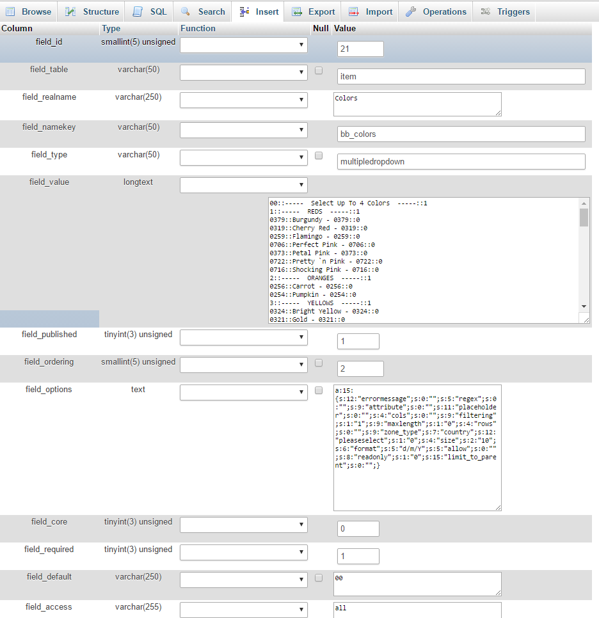Open Function dropdown for field_ordering
This screenshot has width=599, height=618.
coord(244,365)
